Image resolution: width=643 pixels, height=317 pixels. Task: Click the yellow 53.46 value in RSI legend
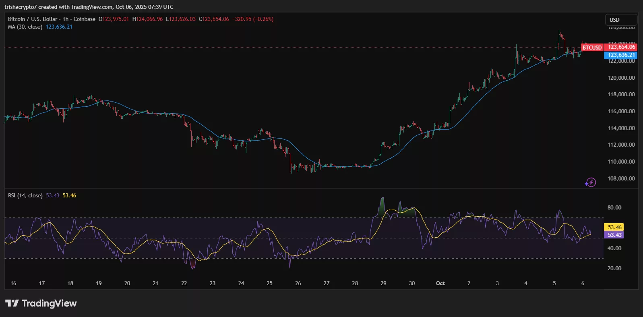69,196
